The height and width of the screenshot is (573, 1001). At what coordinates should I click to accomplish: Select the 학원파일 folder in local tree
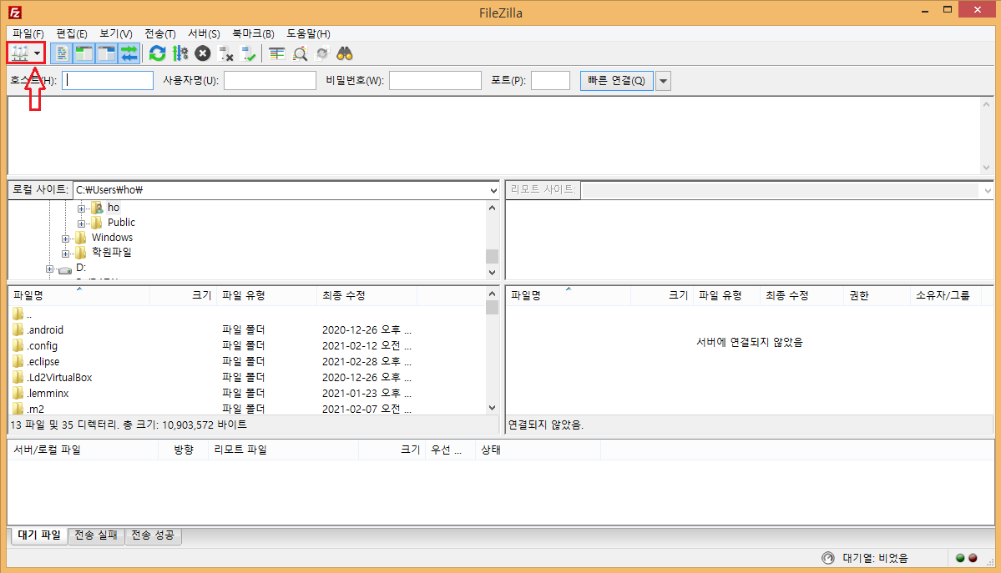(x=111, y=252)
